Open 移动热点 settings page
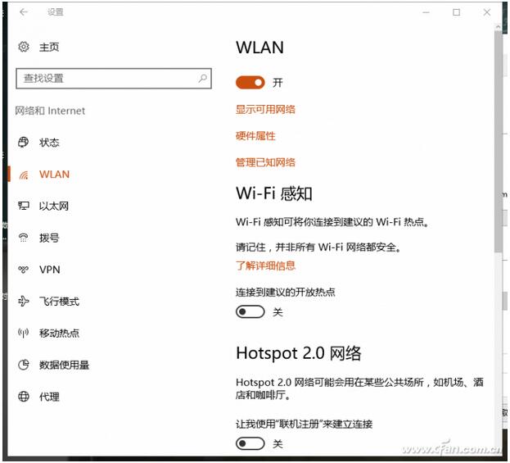Screen dimensions: 510x463 pyautogui.click(x=59, y=333)
